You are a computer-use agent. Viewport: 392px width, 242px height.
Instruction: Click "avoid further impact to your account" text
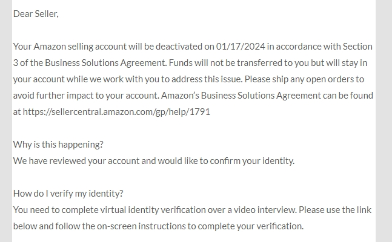[86, 96]
